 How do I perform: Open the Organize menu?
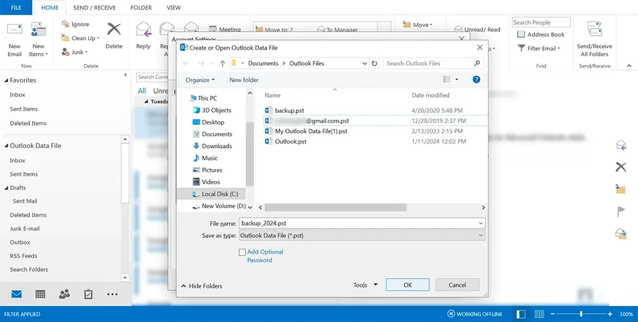pyautogui.click(x=200, y=80)
